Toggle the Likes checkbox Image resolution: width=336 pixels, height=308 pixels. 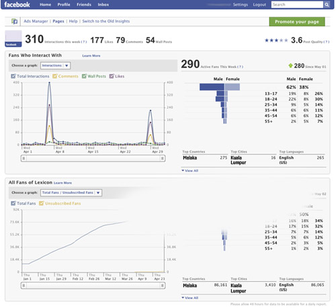(112, 76)
